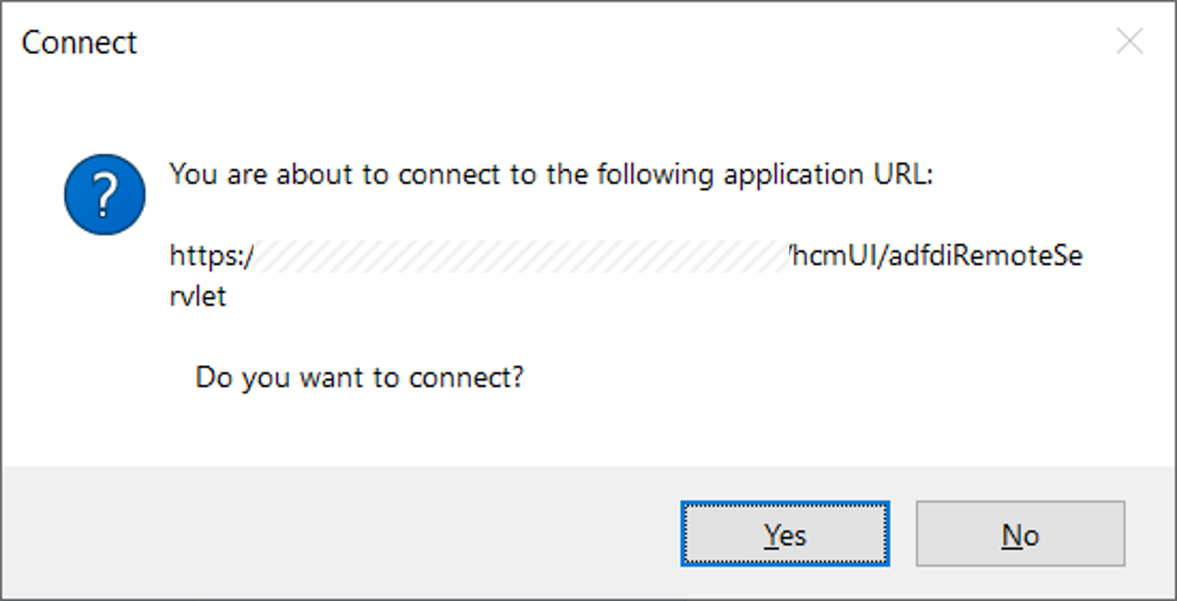The height and width of the screenshot is (601, 1177).
Task: Select the focused Yes button with dotted outline
Action: coord(785,534)
